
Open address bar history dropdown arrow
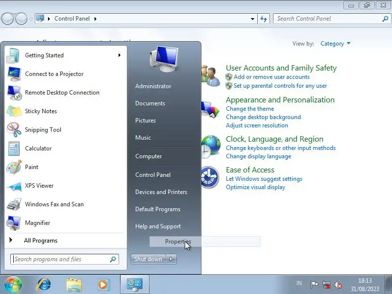252,19
